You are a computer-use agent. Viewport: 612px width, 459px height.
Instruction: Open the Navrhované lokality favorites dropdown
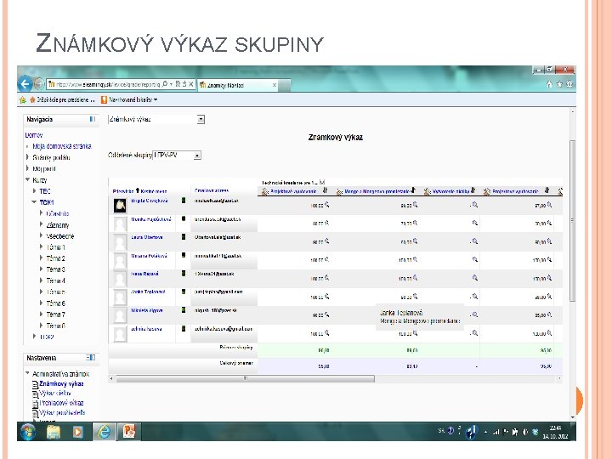(129, 100)
